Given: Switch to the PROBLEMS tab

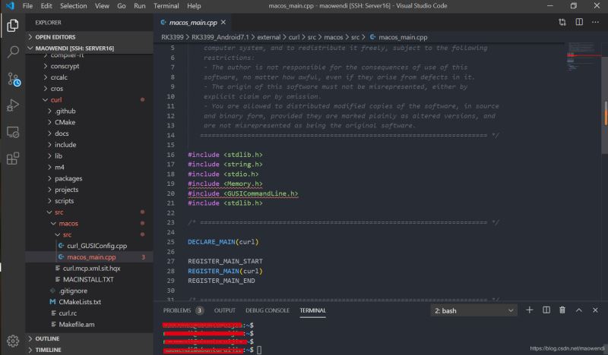Looking at the screenshot, I should click(177, 310).
